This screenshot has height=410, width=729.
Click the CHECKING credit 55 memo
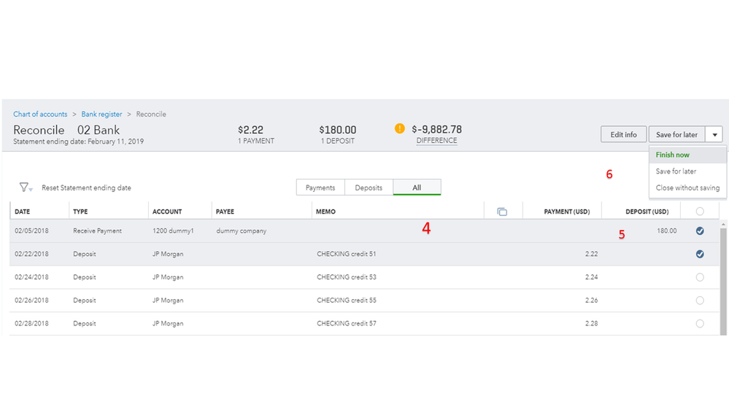pyautogui.click(x=347, y=301)
